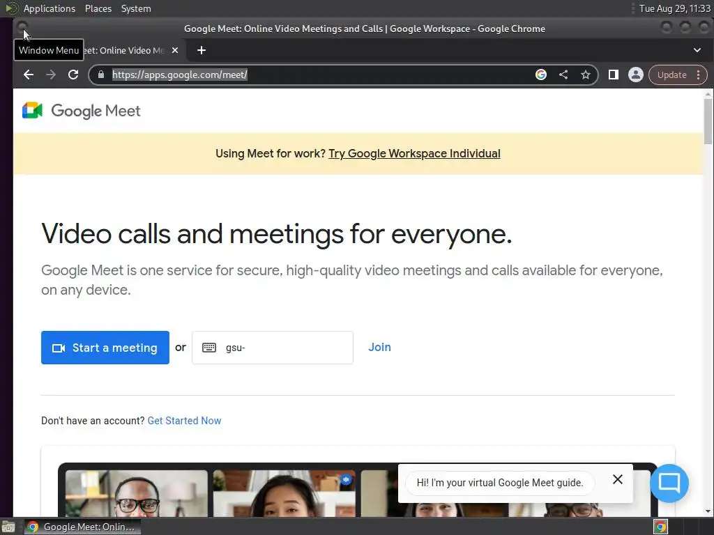Image resolution: width=714 pixels, height=535 pixels.
Task: Open the Try Google Workspace Individual link
Action: 414,153
